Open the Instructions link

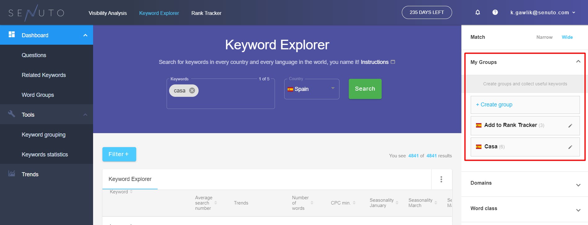click(x=375, y=62)
